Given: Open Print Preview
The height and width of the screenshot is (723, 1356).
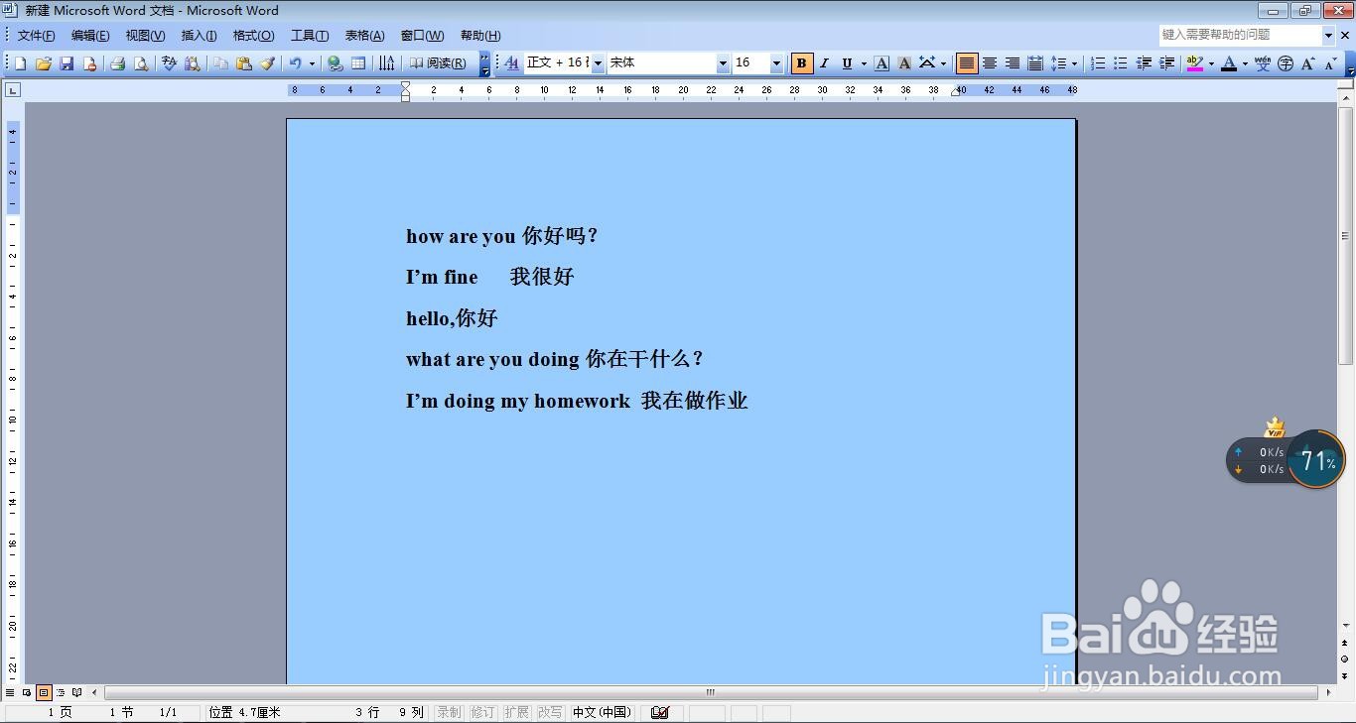Looking at the screenshot, I should (140, 62).
